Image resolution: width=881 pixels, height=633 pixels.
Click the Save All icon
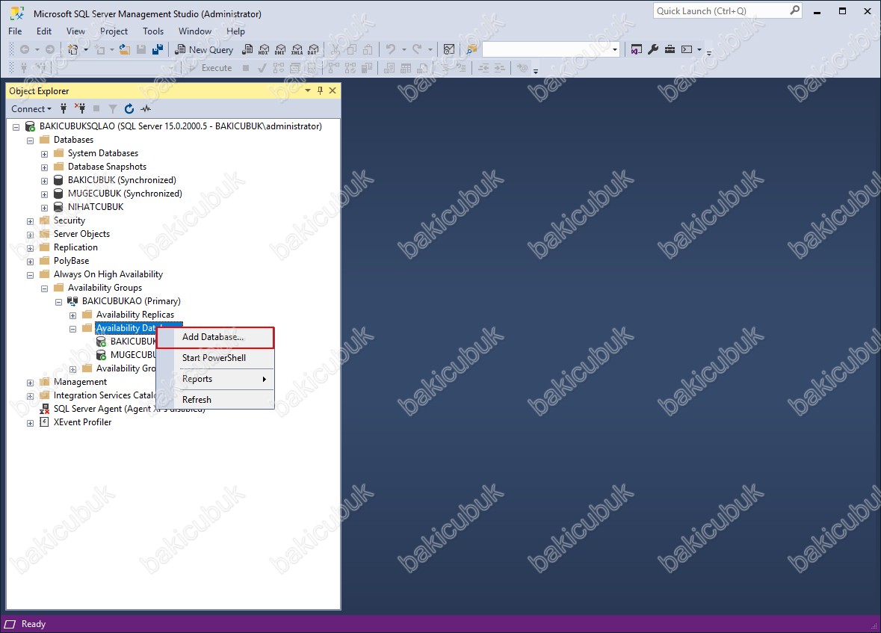click(158, 49)
